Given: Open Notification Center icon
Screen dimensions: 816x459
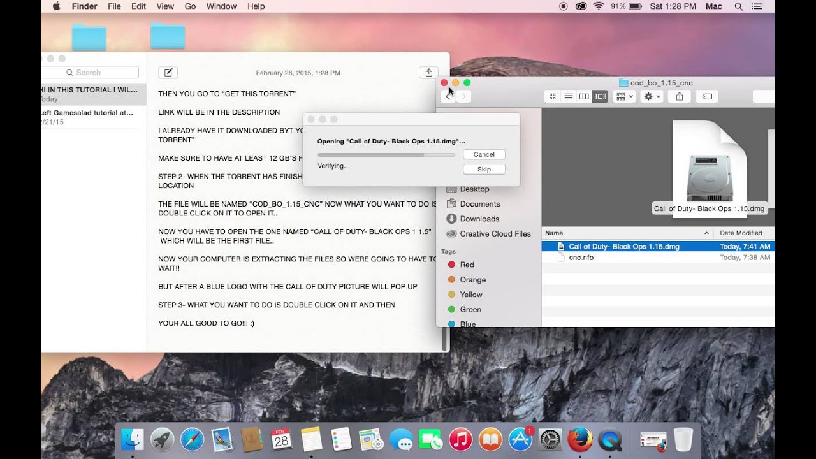Looking at the screenshot, I should point(757,6).
